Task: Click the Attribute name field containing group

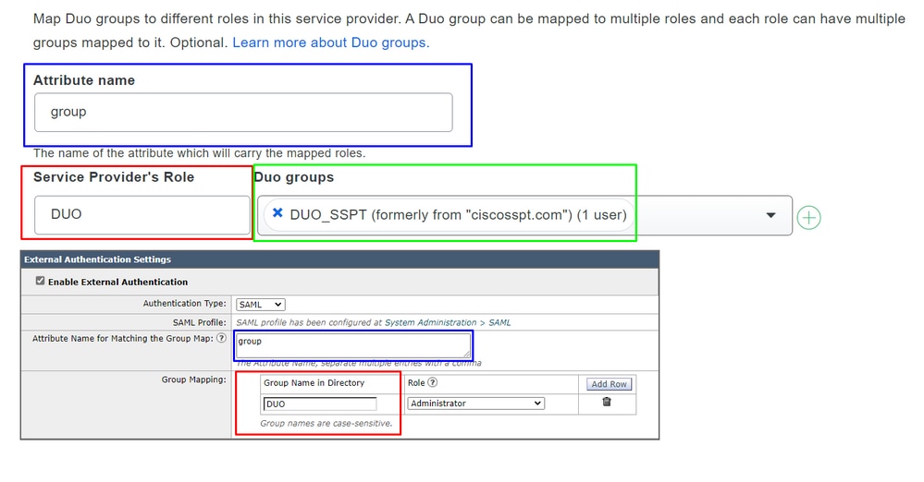Action: (243, 112)
